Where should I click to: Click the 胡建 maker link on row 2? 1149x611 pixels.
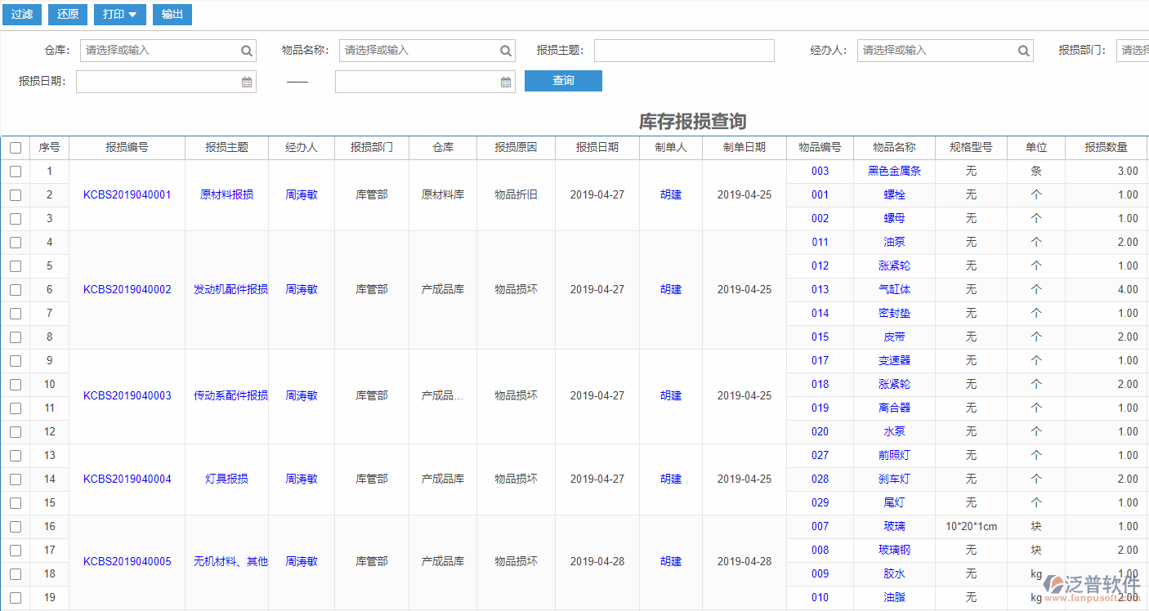pos(670,194)
